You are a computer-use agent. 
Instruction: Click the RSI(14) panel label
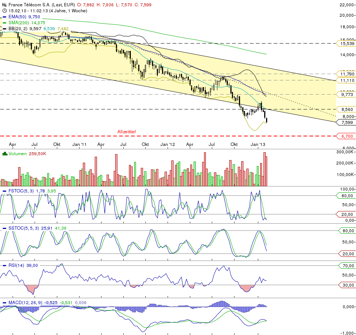pos(16,265)
